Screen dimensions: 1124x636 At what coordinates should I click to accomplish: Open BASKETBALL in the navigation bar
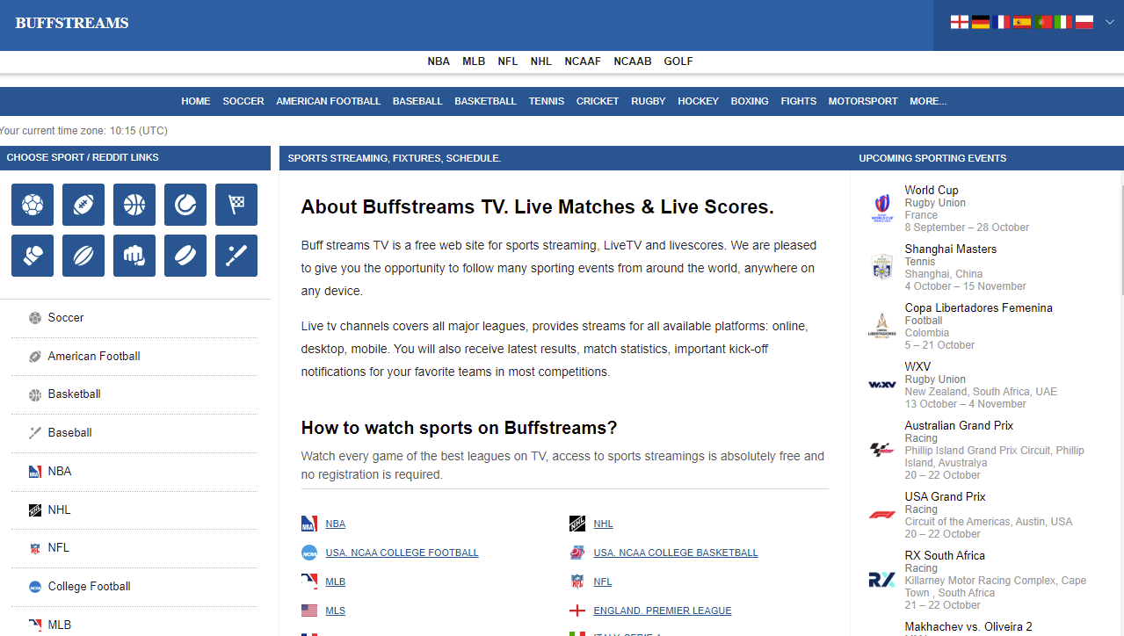point(485,101)
